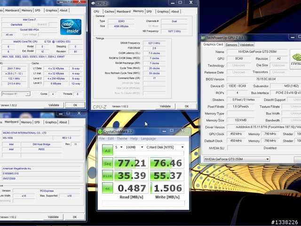Open the 100MB test size dropdown
301x226 pixels.
(134, 147)
